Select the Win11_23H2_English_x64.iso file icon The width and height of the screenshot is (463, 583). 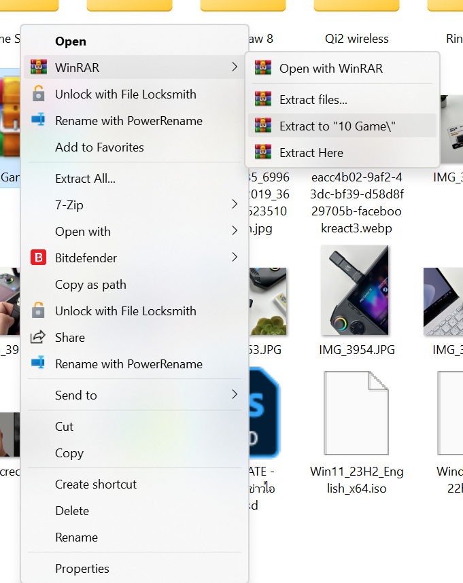tap(356, 412)
